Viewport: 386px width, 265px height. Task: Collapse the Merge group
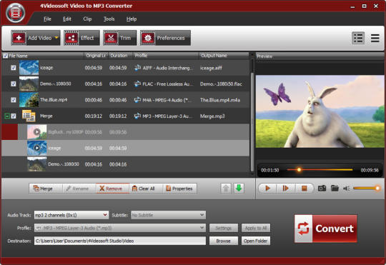7,116
